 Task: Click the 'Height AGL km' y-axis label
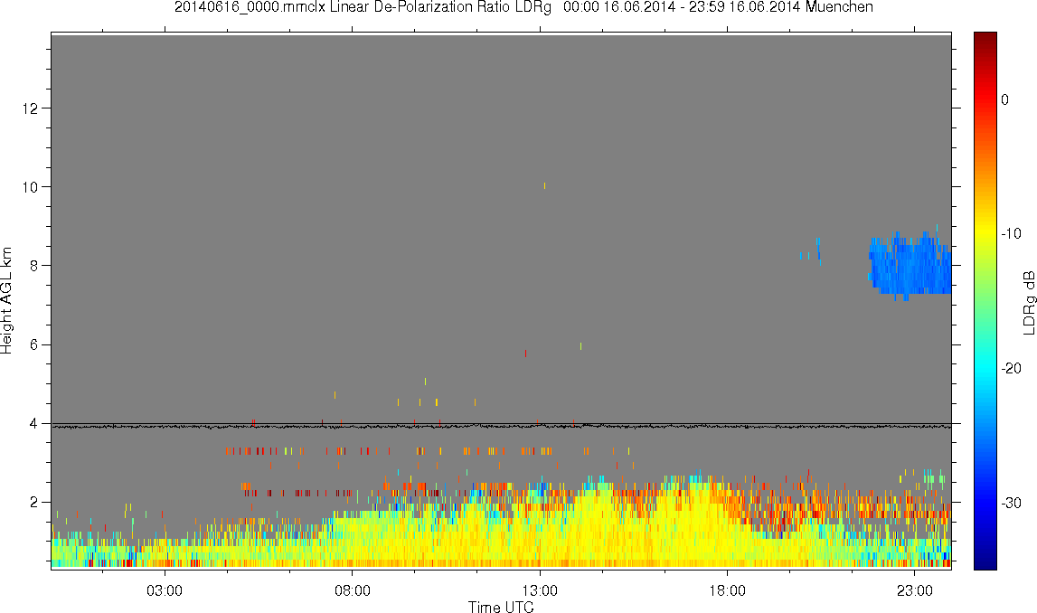click(6, 300)
